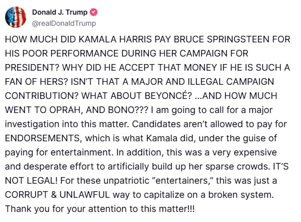Click the pink verified badge icon
Image resolution: width=301 pixels, height=222 pixels.
click(94, 12)
